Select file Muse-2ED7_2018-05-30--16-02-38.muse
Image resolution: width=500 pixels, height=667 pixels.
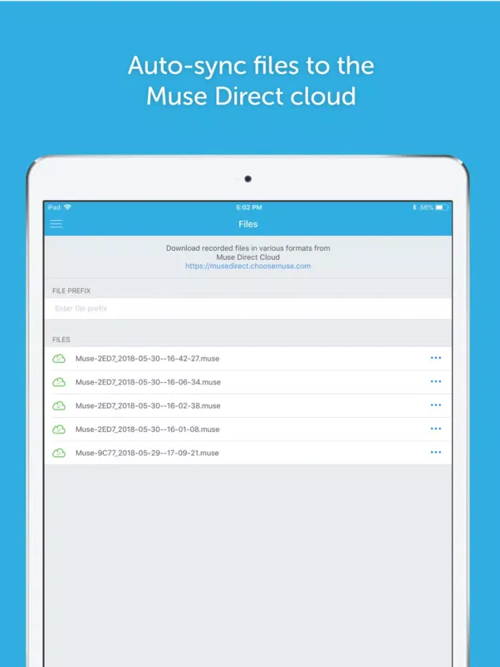point(248,406)
